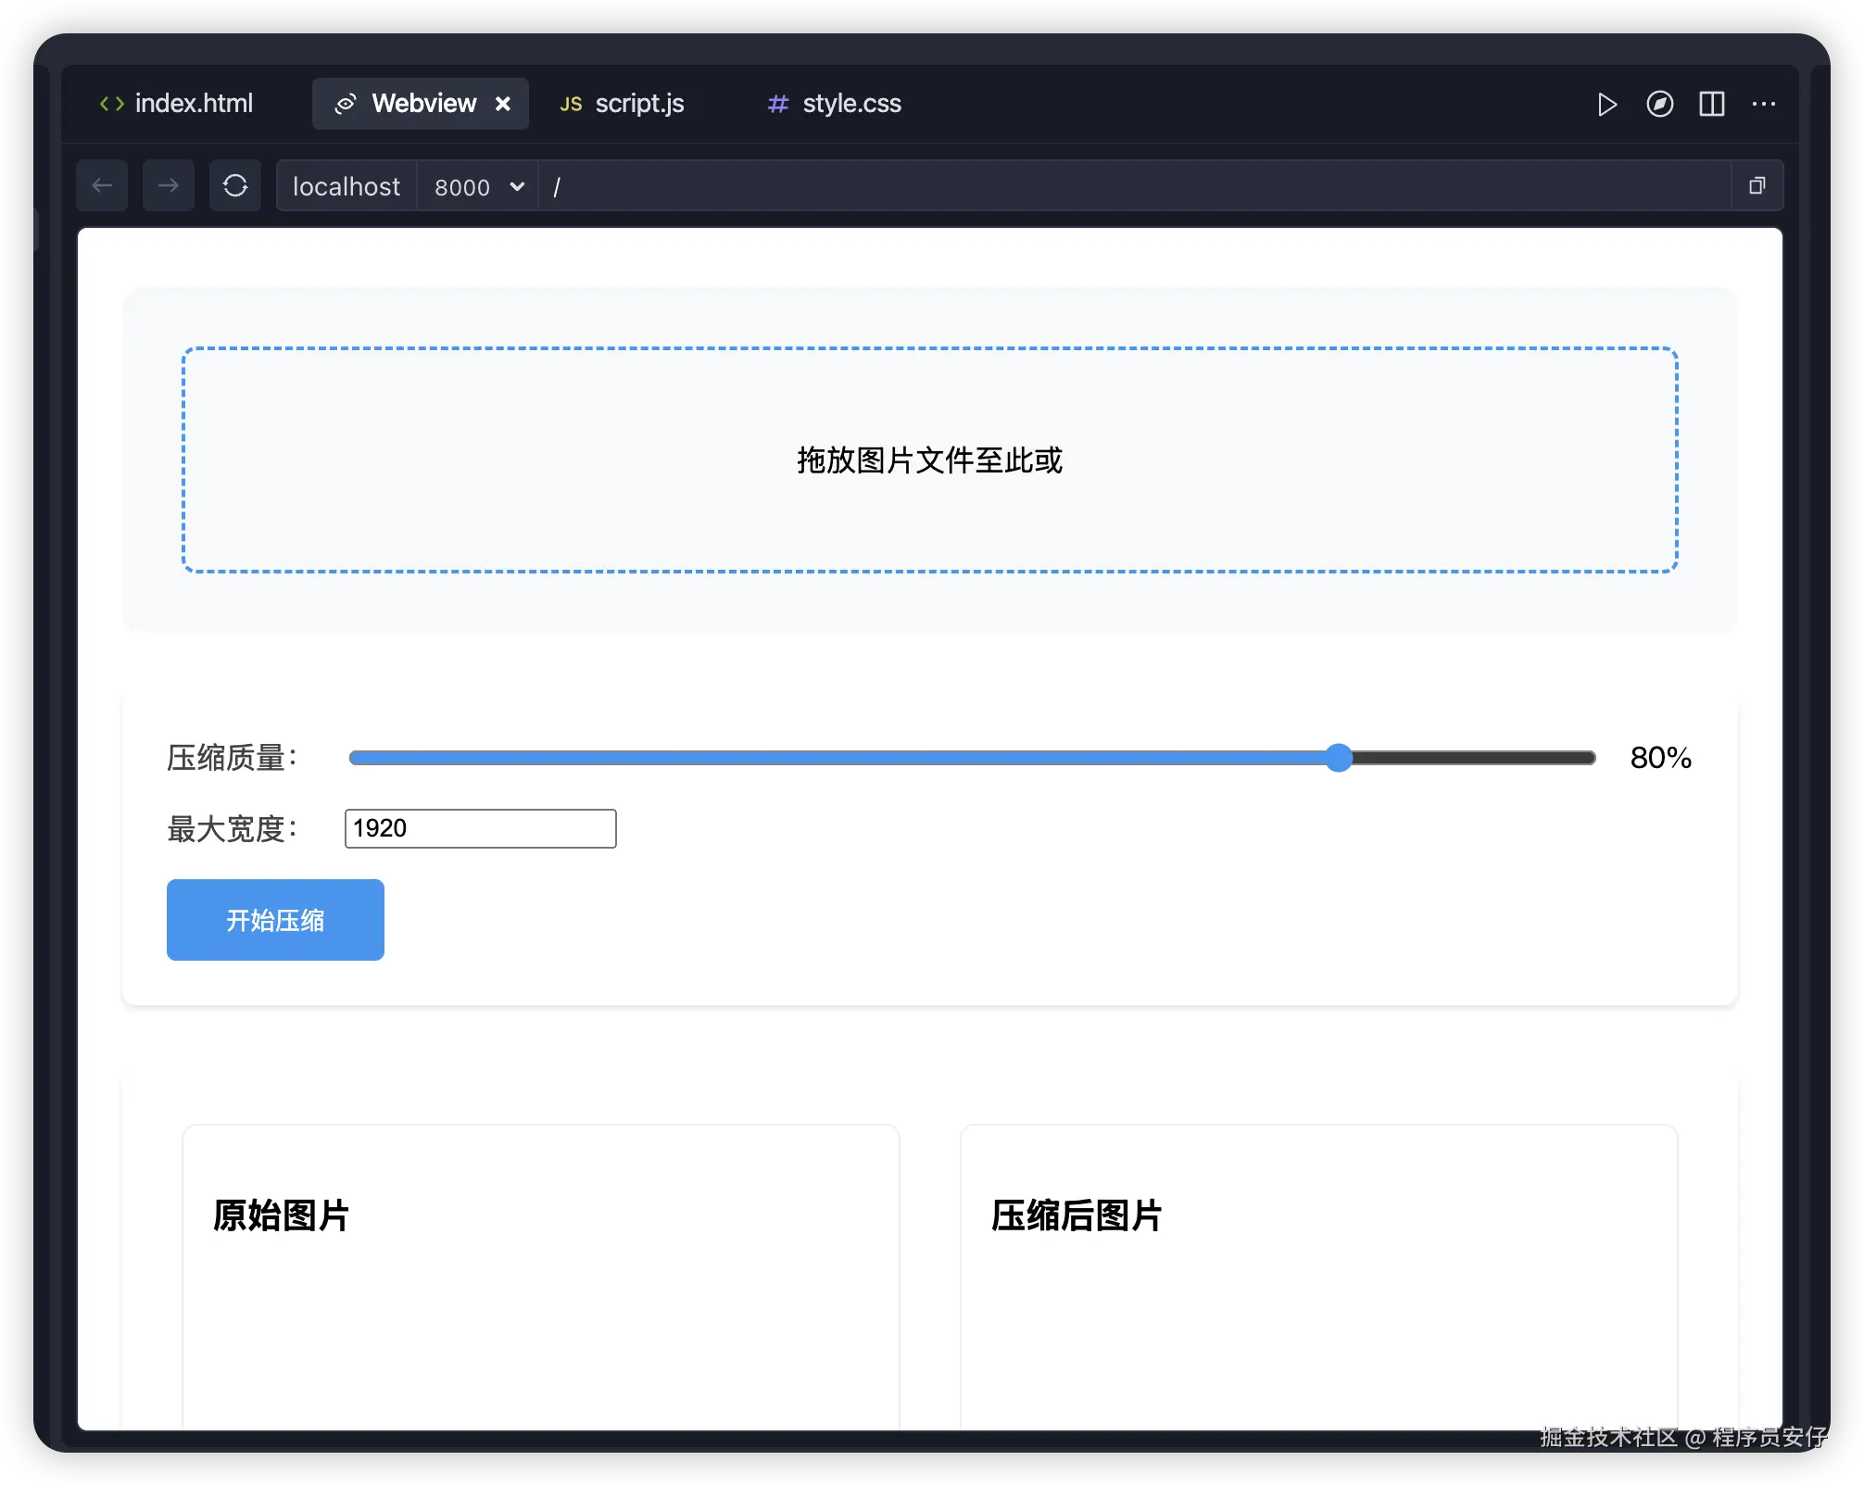Open the ellipsis more-options icon

point(1764,103)
